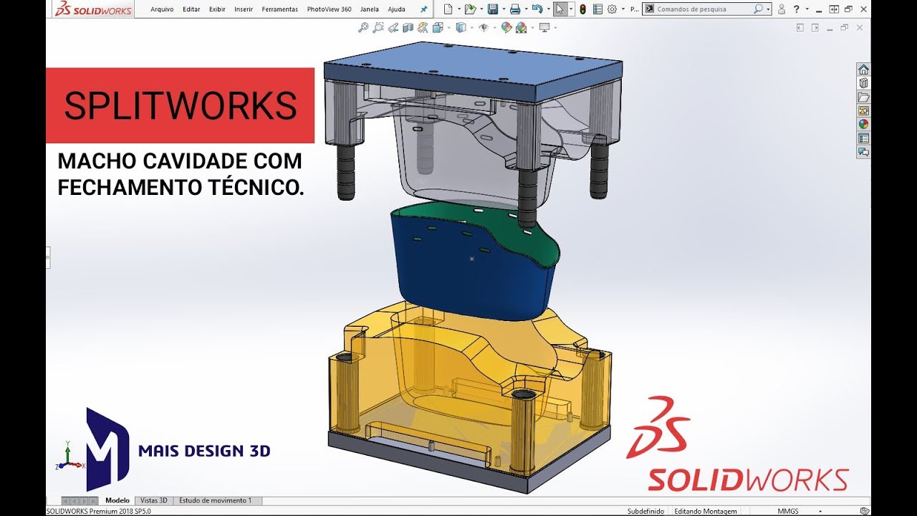The width and height of the screenshot is (917, 516).
Task: Expand View Orientation dropdown arrow
Action: pos(448,28)
